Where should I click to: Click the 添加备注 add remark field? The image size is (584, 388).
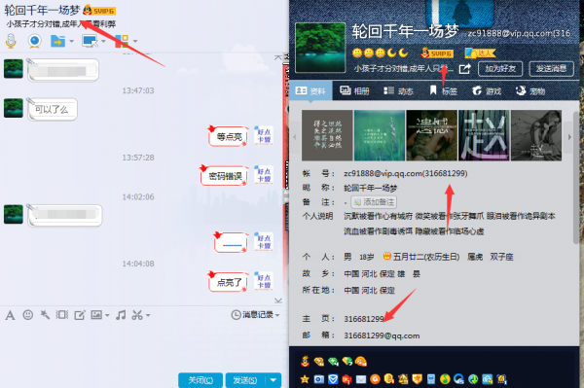point(374,202)
